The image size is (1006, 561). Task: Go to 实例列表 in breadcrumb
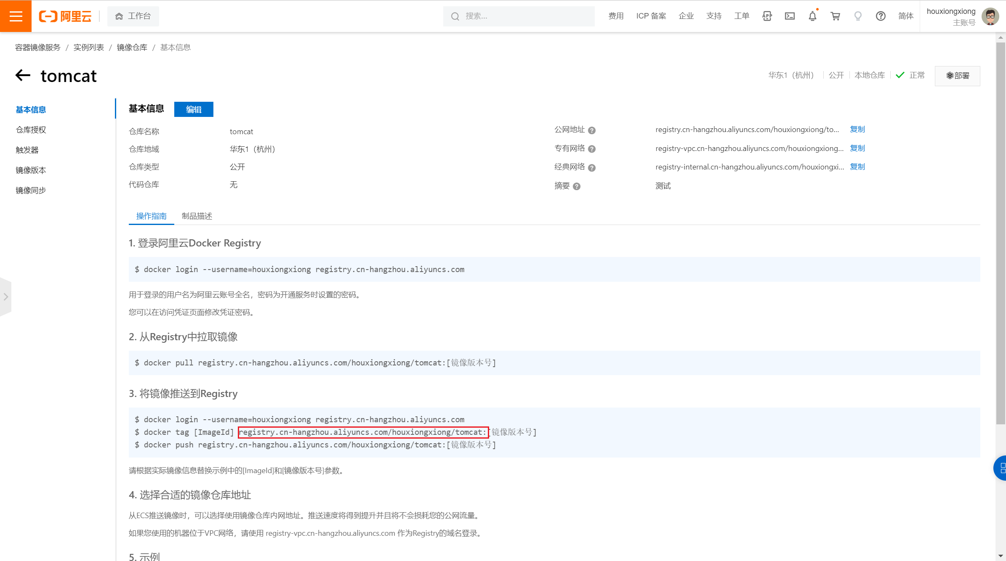88,48
